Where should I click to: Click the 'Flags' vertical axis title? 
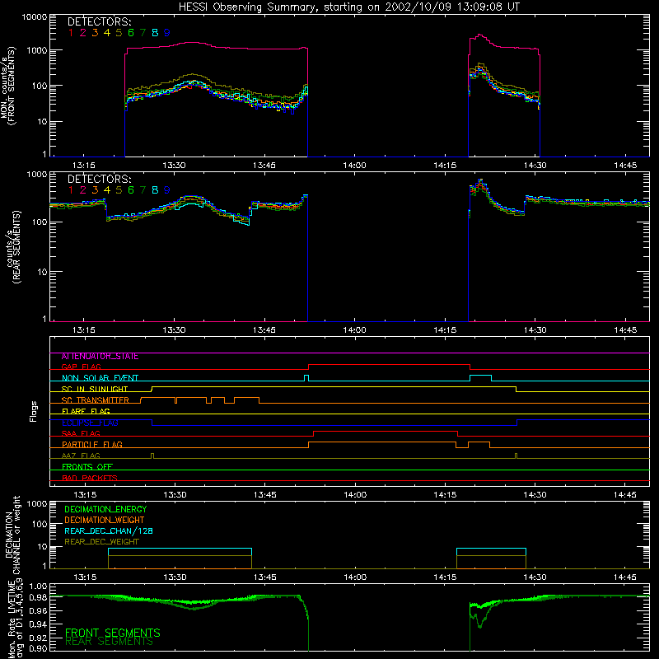pos(34,412)
